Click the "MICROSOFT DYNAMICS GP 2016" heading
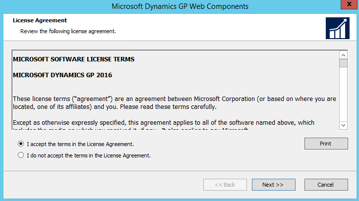359x201 pixels. click(x=62, y=75)
